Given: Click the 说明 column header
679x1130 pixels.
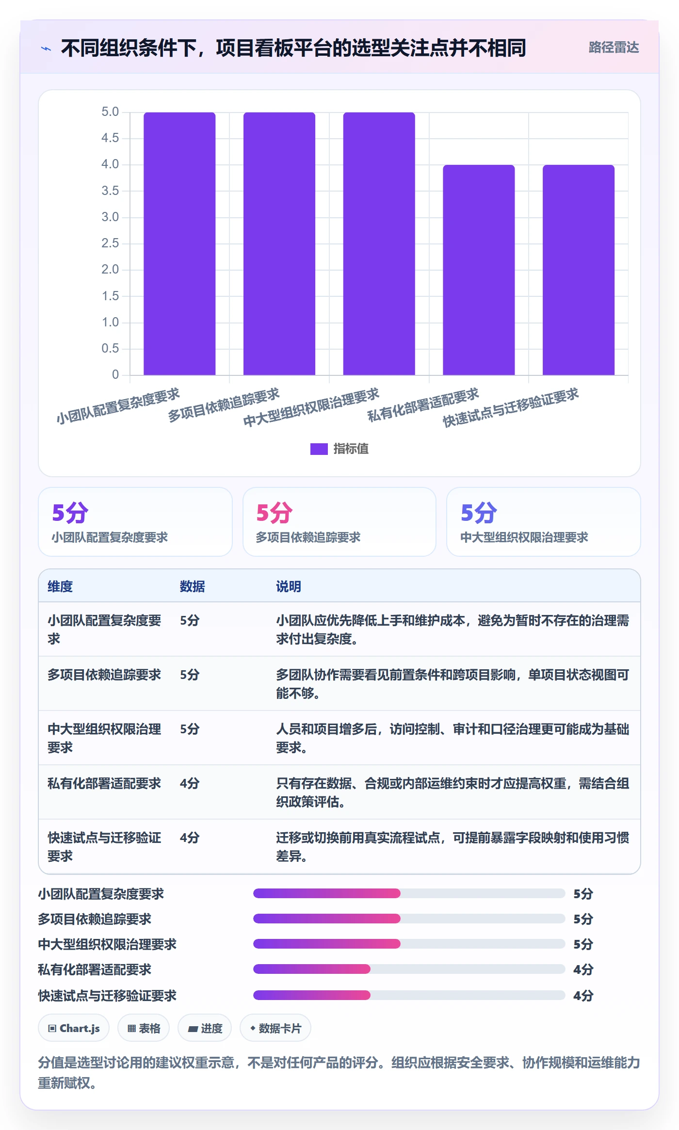Looking at the screenshot, I should coord(289,586).
